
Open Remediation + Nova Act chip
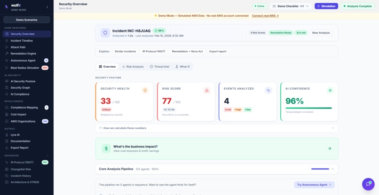tap(187, 52)
